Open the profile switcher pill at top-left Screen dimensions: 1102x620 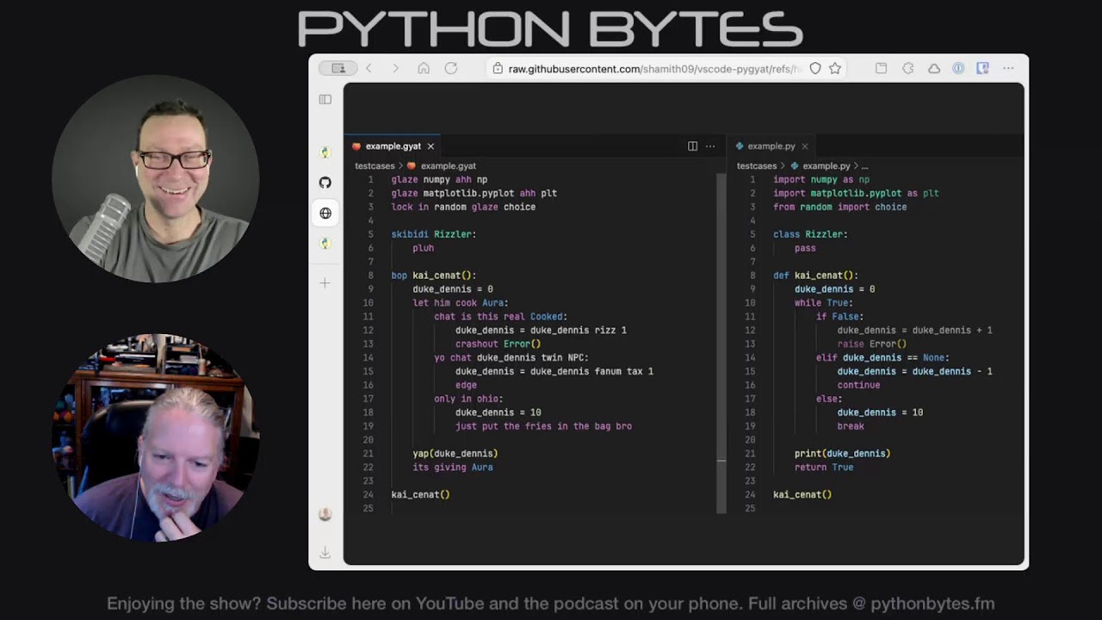click(337, 69)
